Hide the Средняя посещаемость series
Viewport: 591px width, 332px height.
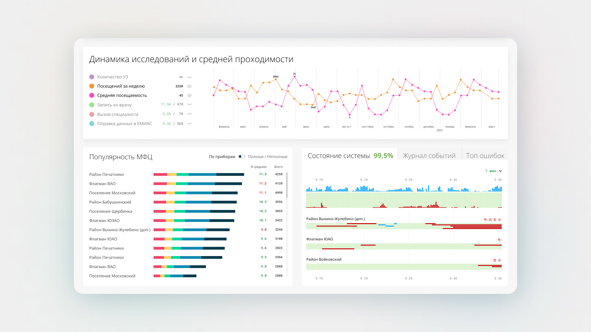point(190,96)
